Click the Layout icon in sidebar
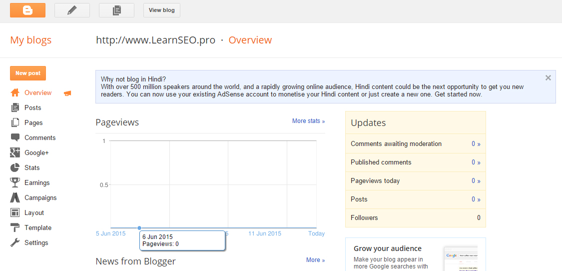The height and width of the screenshot is (271, 562). click(14, 213)
